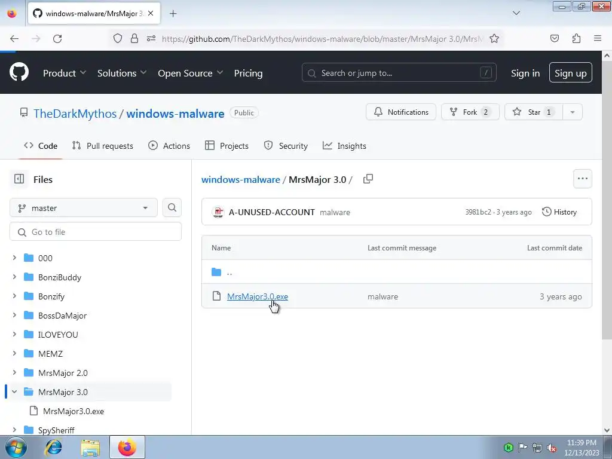Copy path using the copy icon
Viewport: 612px width, 459px height.
(x=368, y=179)
